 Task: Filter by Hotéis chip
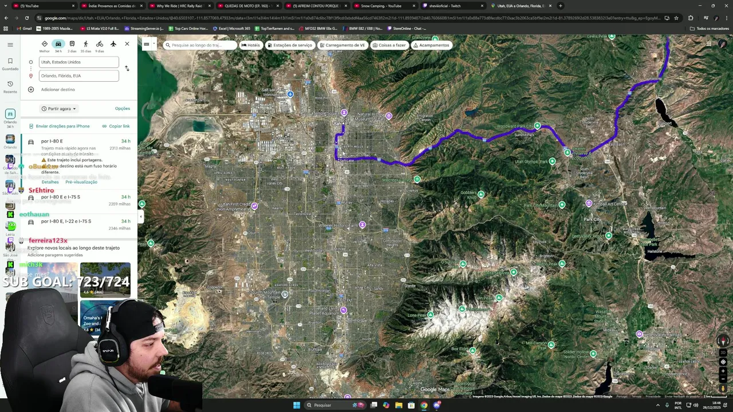tap(251, 45)
